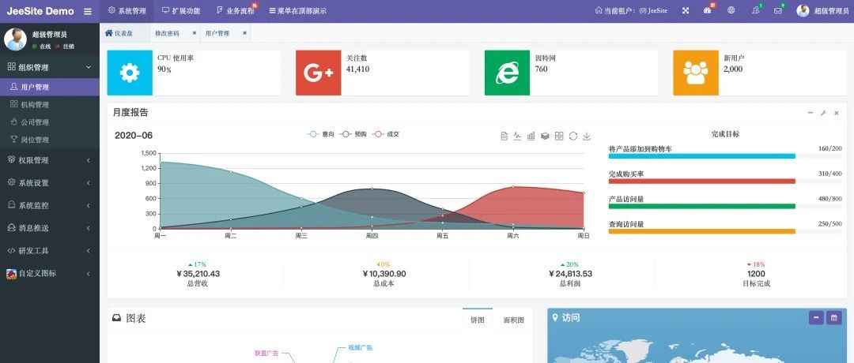
Task: Toggle the 意向 series in chart legend
Action: coord(321,134)
